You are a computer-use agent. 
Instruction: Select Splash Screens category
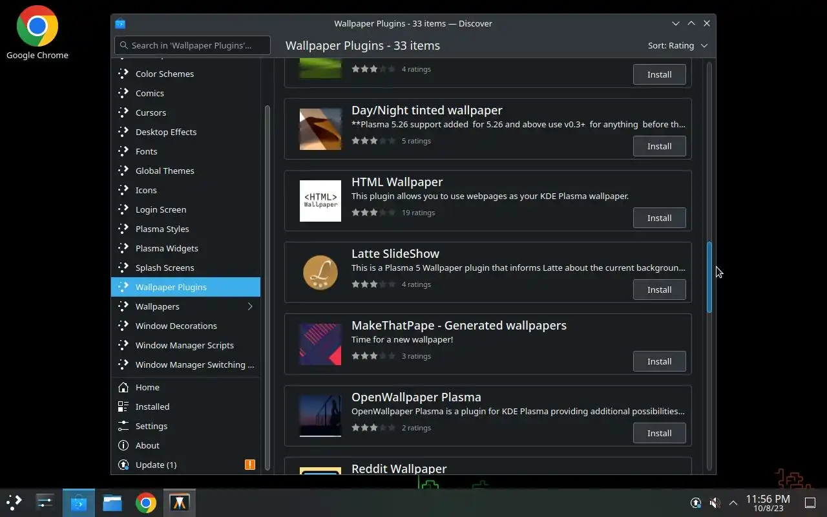185,268
